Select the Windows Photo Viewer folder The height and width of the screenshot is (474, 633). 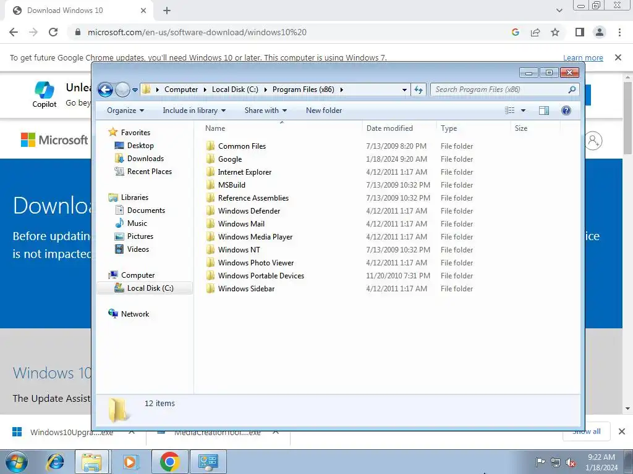(x=255, y=263)
